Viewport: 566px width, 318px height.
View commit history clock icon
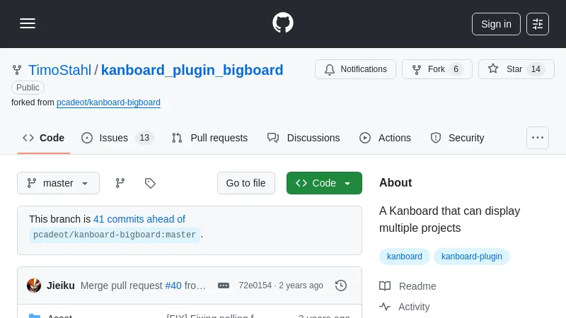tap(341, 285)
